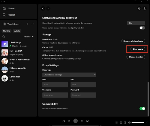Click the Sam Smith name
Screen dimensions: 150x126
click(x=15, y=77)
